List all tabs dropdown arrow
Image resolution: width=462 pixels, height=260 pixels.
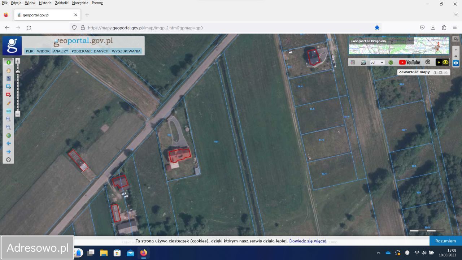(456, 15)
